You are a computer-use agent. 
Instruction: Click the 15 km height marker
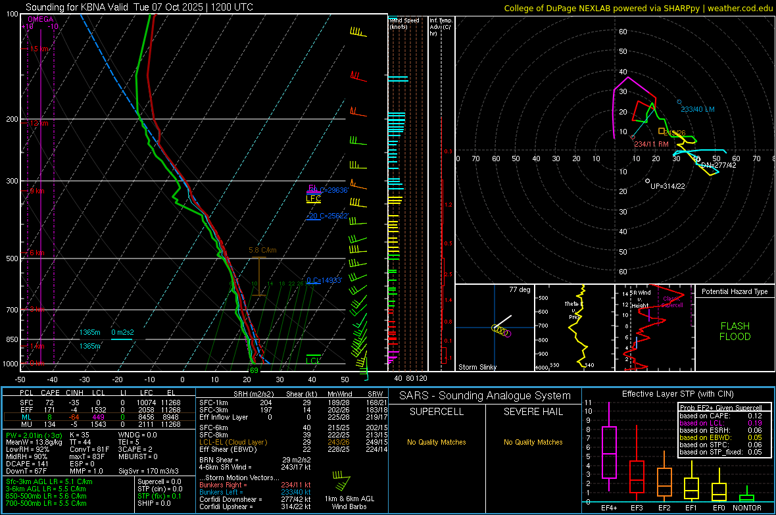39,49
